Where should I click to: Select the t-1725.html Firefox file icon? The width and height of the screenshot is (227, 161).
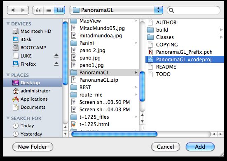click(x=74, y=124)
